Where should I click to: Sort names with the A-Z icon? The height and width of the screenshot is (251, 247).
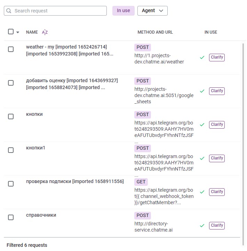pyautogui.click(x=45, y=32)
